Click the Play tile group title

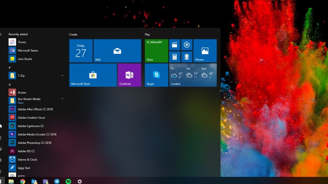coord(147,34)
